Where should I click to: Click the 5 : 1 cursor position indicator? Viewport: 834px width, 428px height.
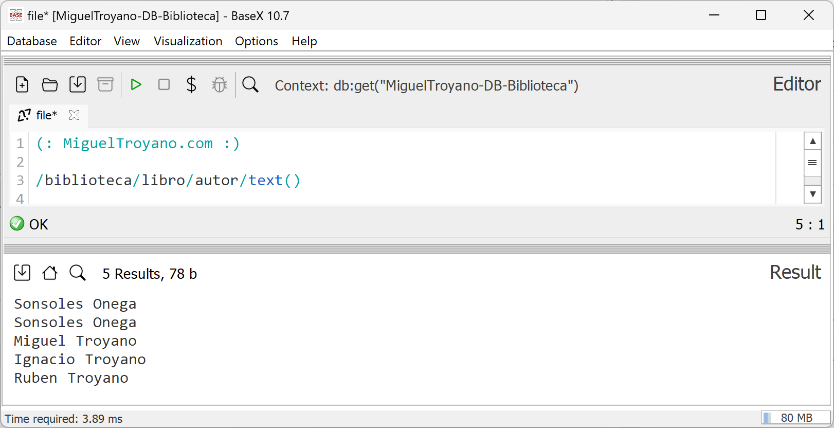pyautogui.click(x=810, y=224)
